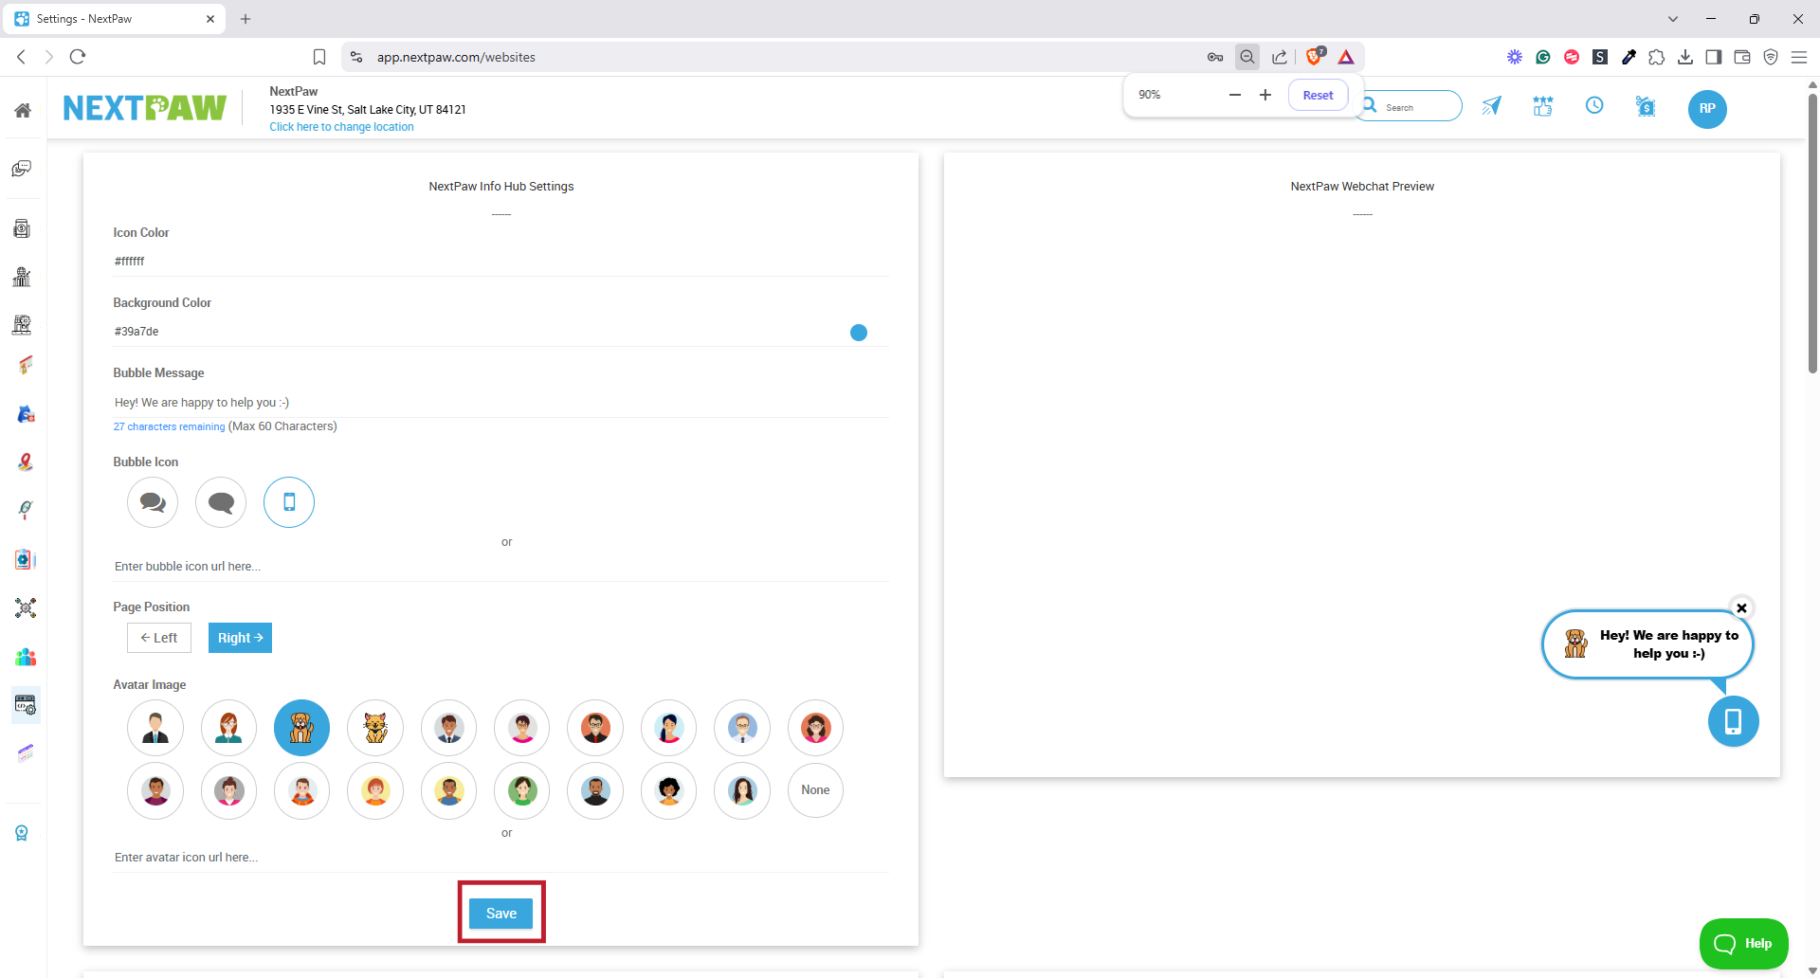Increase browser zoom with plus button
This screenshot has width=1820, height=978.
point(1265,95)
